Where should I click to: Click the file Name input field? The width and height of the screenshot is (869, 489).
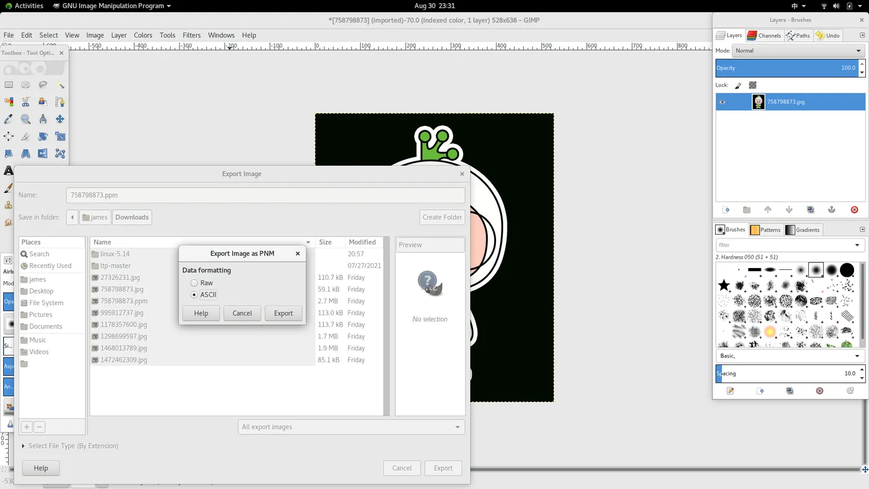coord(265,195)
